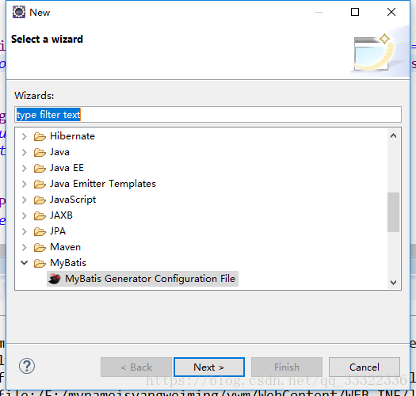Expand the JavaScript category
This screenshot has height=396, width=416.
[x=24, y=200]
